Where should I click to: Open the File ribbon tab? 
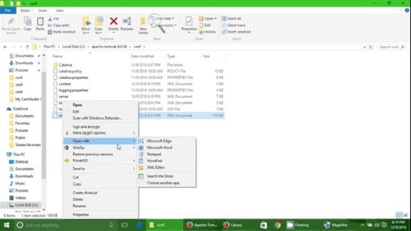pyautogui.click(x=8, y=10)
